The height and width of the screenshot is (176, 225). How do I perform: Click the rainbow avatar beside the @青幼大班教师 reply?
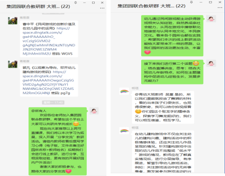tap(124, 91)
